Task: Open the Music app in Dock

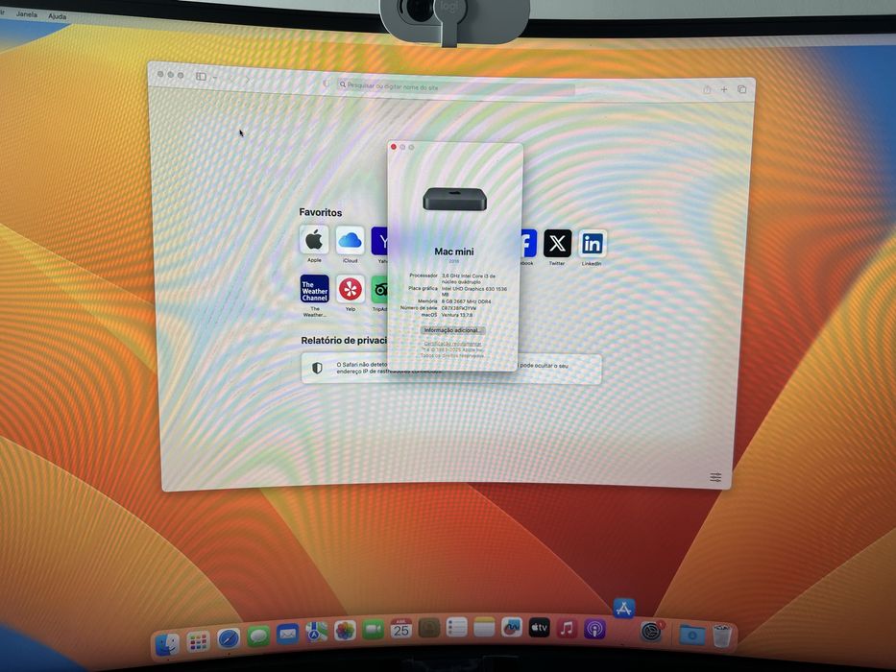Action: pos(567,628)
